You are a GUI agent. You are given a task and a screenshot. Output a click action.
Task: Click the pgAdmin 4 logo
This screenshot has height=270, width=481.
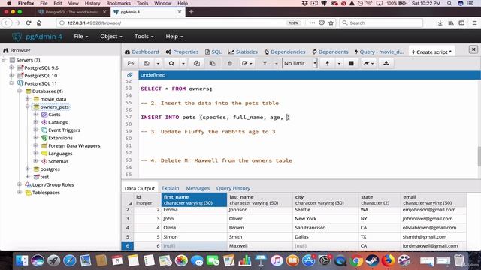click(x=37, y=37)
